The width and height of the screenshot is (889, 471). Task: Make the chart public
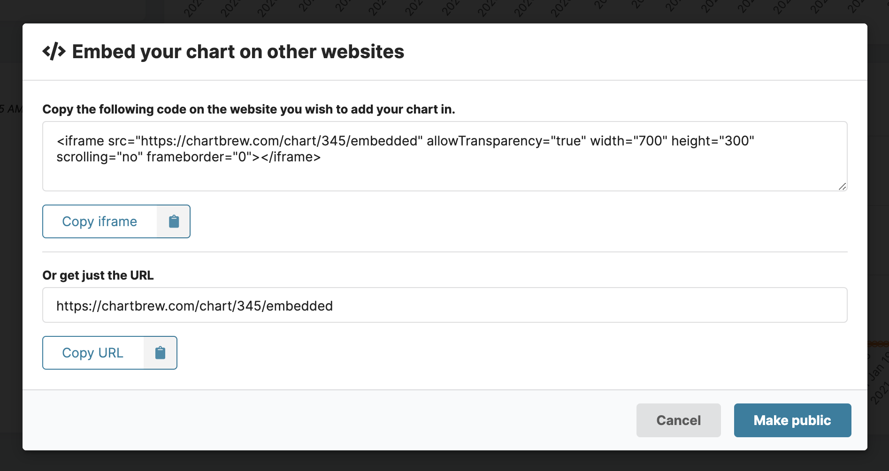tap(792, 420)
